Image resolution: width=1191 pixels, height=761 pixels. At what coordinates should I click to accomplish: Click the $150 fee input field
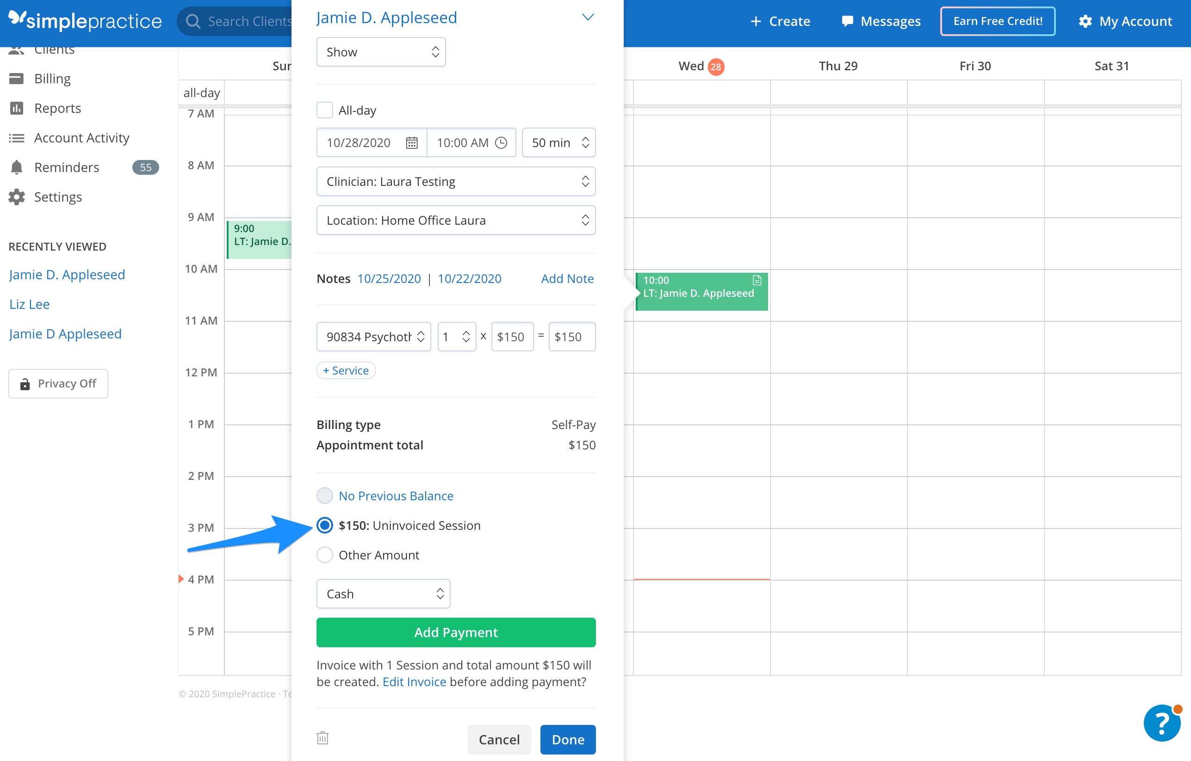512,337
